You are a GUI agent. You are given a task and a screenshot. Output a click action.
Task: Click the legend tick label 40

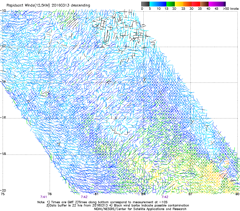coord(208,9)
